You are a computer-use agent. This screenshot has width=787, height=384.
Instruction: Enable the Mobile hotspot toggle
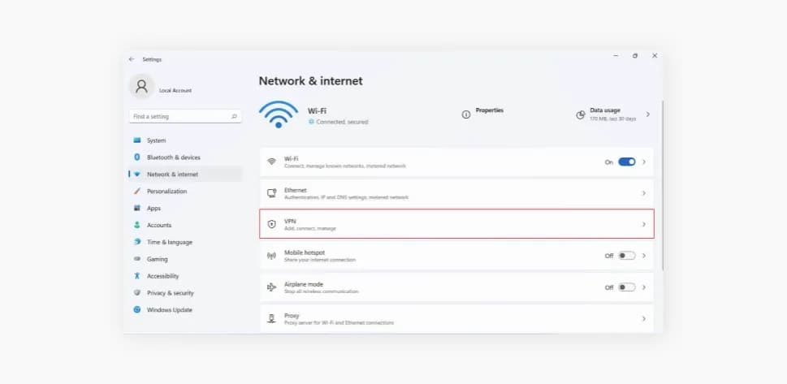[x=626, y=256]
